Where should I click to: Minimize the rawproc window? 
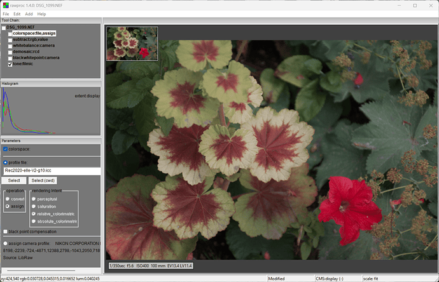[x=400, y=5]
